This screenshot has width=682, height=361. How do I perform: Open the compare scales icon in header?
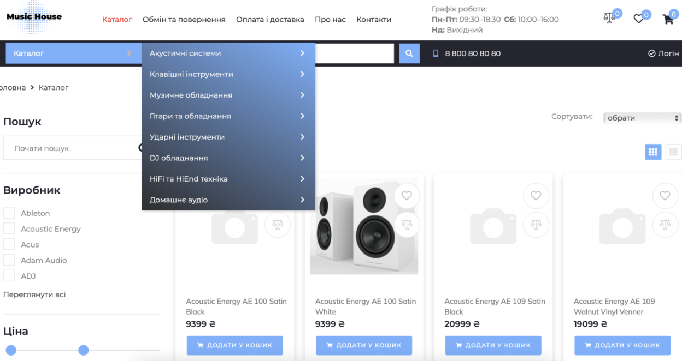point(609,18)
